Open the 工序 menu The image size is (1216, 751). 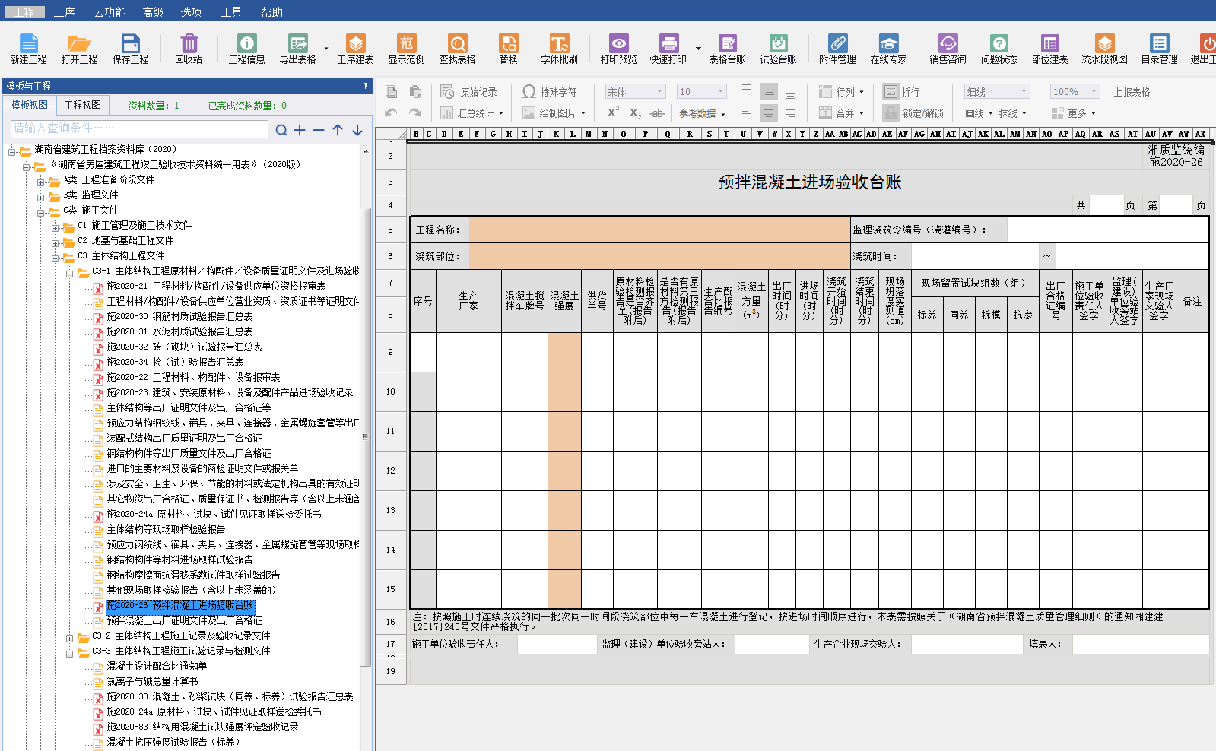64,12
